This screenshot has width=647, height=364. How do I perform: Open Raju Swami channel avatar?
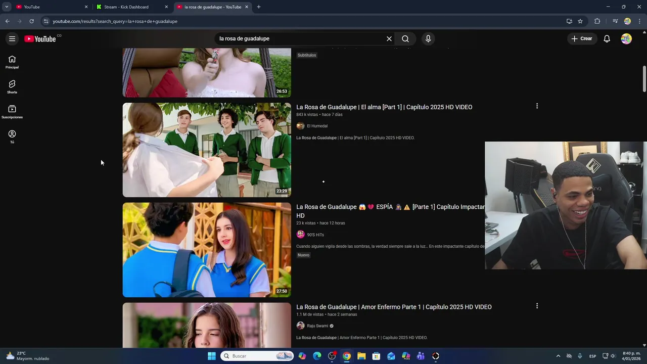300,326
